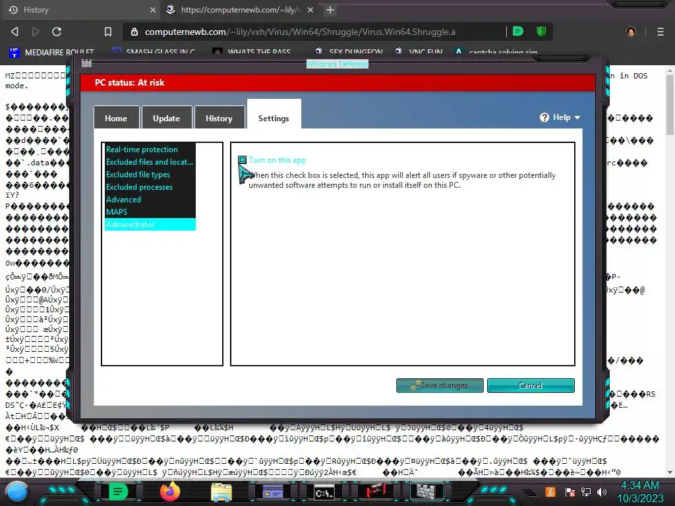Open SMASH GLASS IN C bookmark

153,52
